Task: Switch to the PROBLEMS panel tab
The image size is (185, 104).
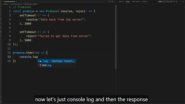Action: pyautogui.click(x=121, y=1)
